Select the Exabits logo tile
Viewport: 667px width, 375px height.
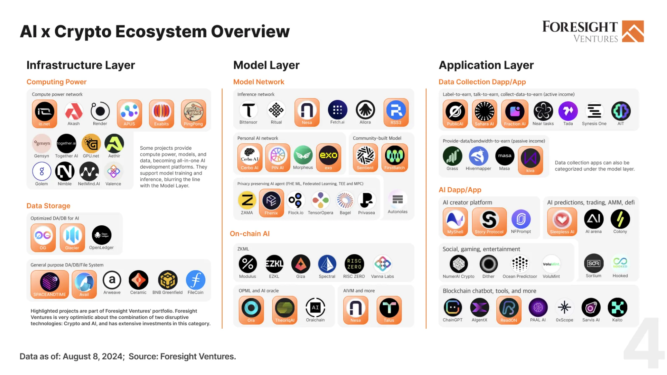161,111
